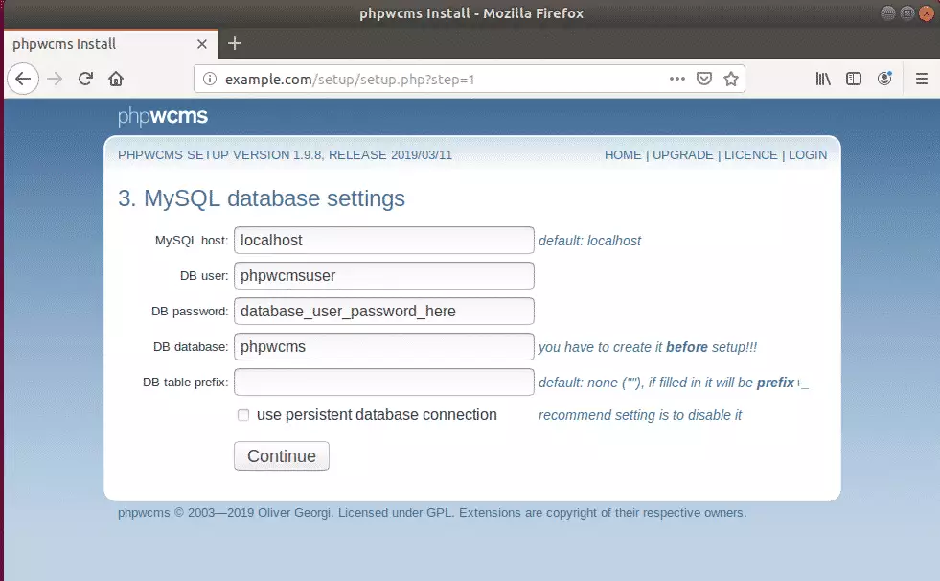The width and height of the screenshot is (940, 581).
Task: Minimize the Firefox window
Action: (888, 13)
